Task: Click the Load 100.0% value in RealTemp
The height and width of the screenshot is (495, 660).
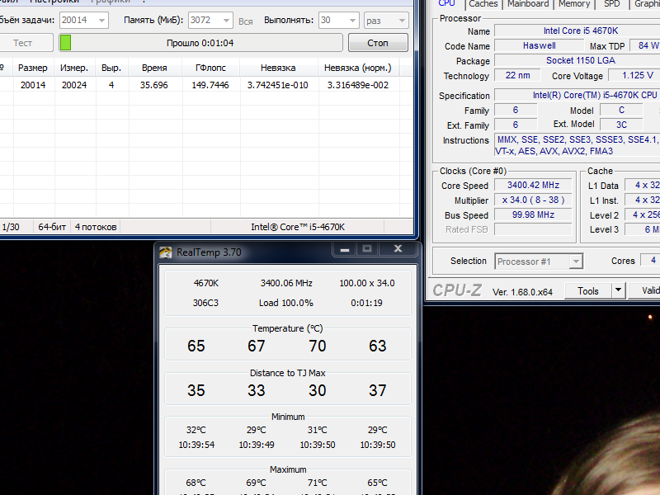Action: click(x=286, y=303)
